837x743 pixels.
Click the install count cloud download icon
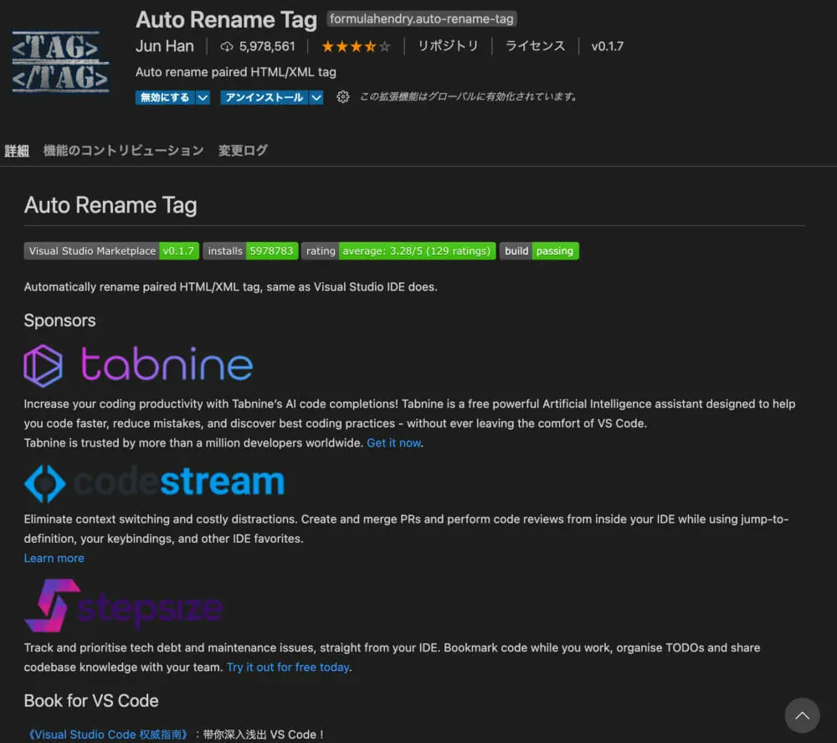pyautogui.click(x=227, y=46)
